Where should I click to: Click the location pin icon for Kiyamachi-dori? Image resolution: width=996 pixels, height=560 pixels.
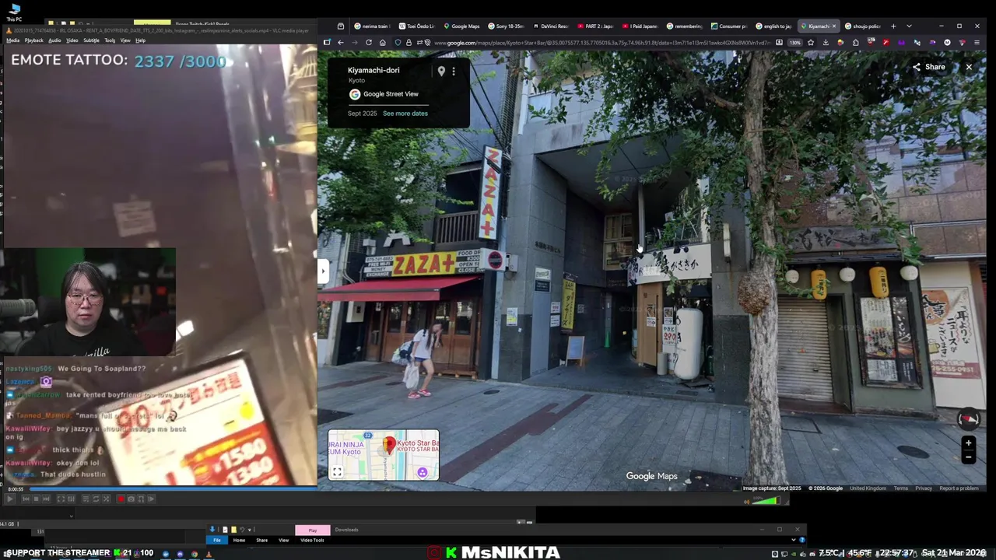coord(441,72)
